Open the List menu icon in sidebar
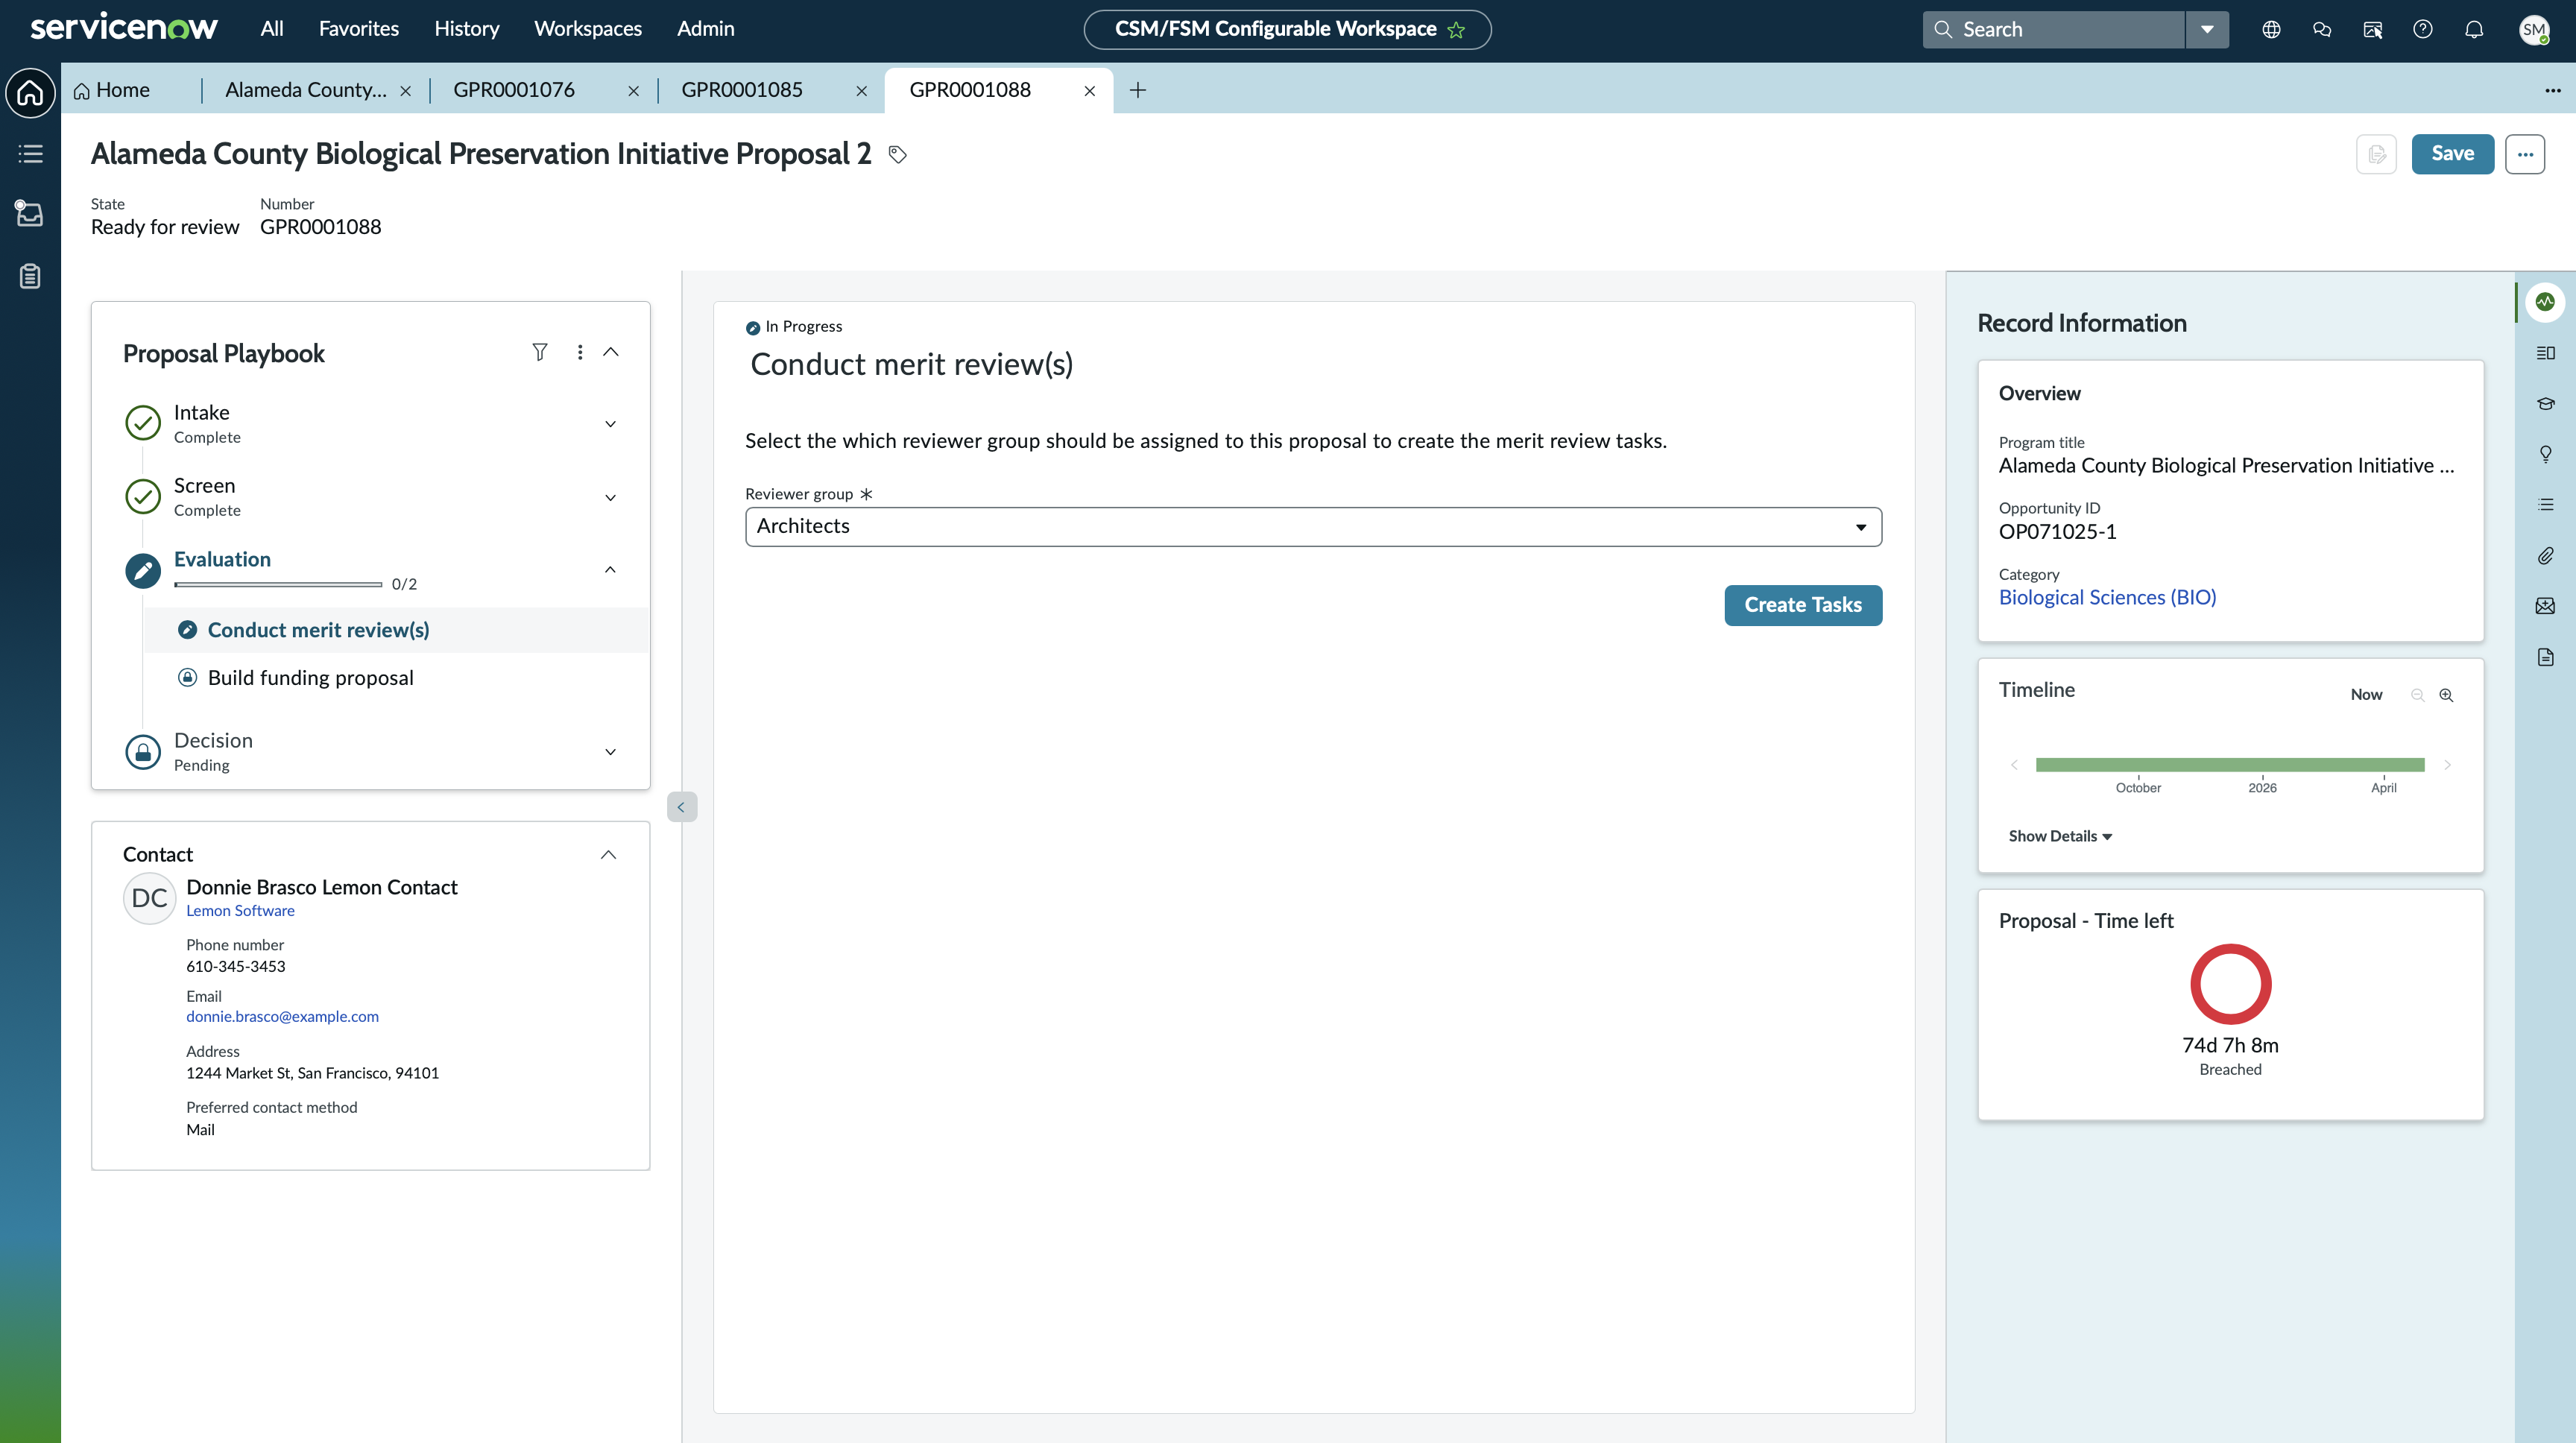The image size is (2576, 1443). tap(30, 154)
